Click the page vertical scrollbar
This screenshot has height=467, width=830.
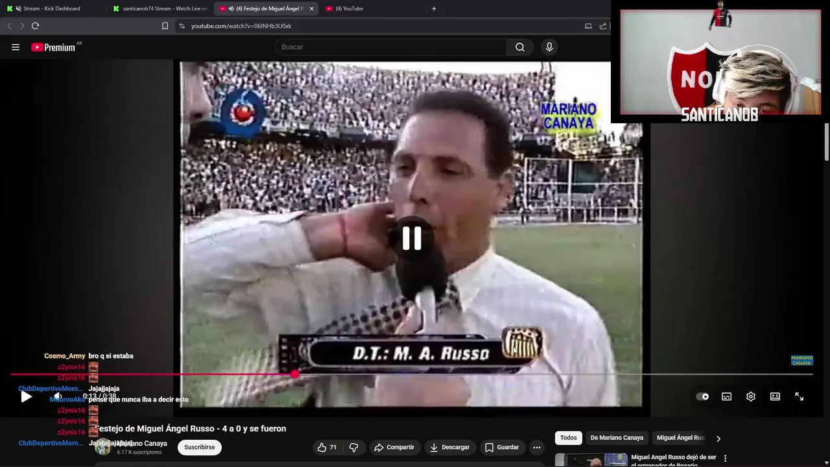(x=827, y=143)
